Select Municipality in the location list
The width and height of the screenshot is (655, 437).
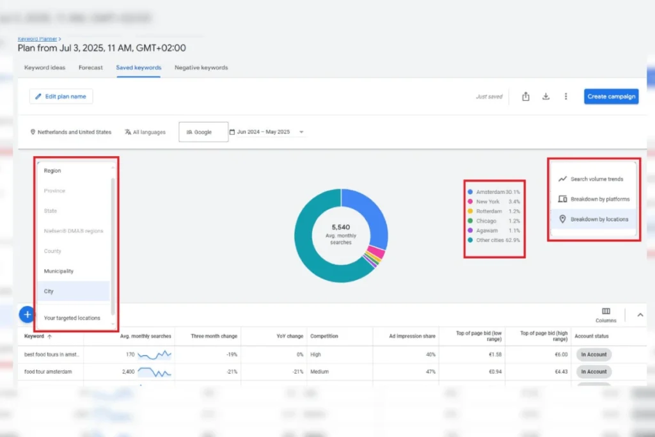pyautogui.click(x=58, y=271)
